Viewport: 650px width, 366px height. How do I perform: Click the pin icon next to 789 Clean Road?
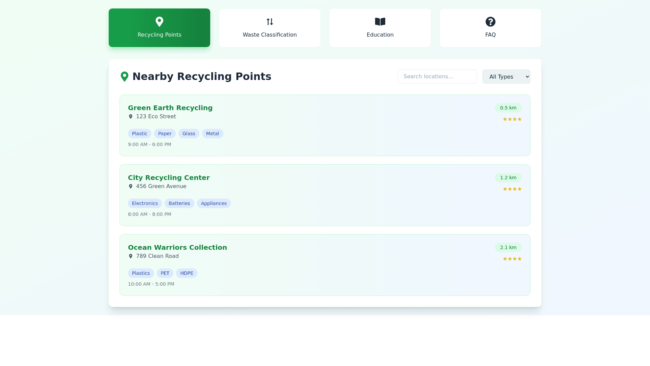point(131,256)
